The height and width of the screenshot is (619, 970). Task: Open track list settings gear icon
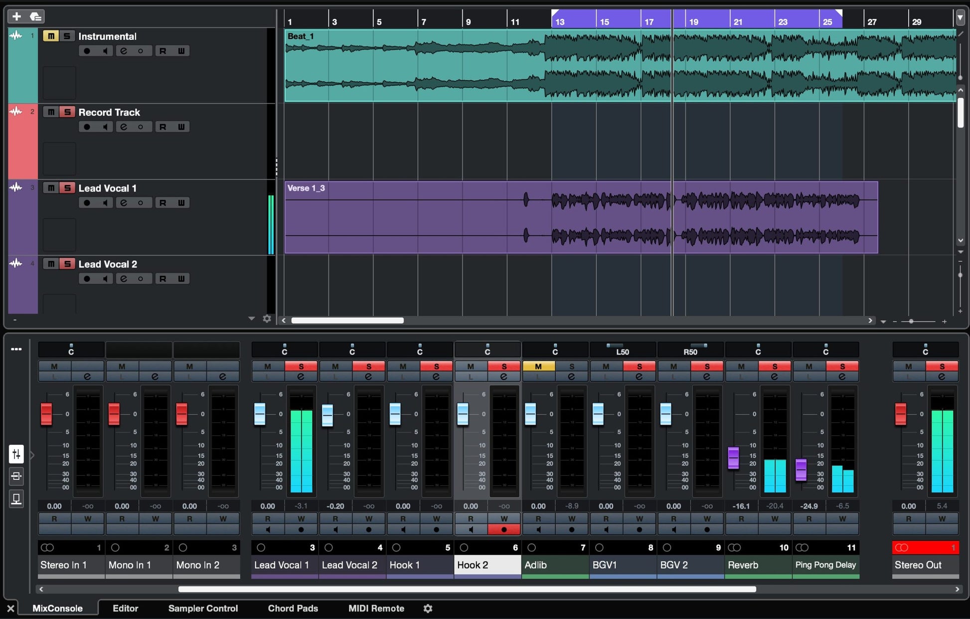coord(267,318)
